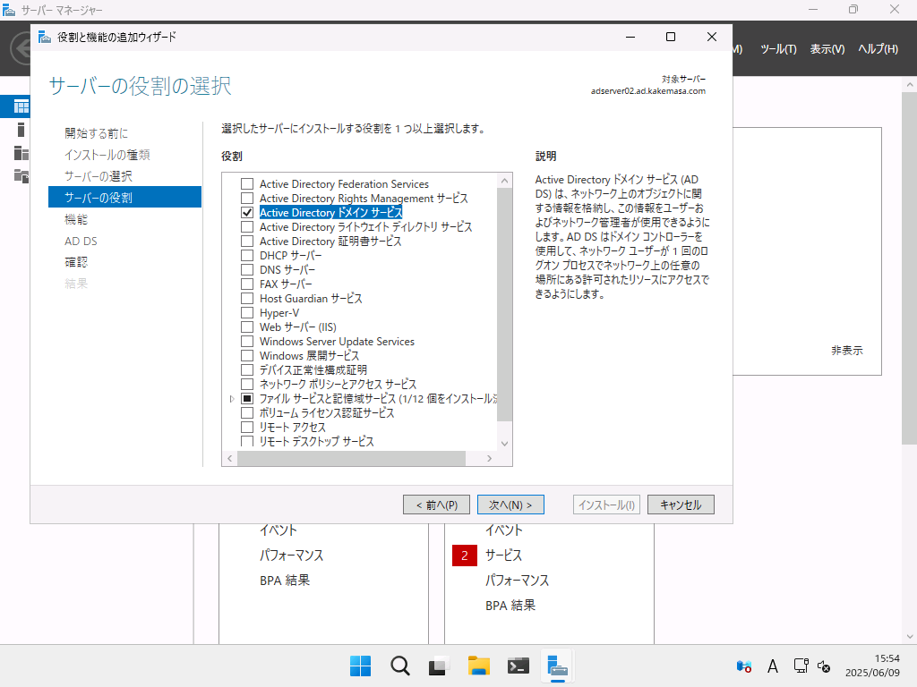Click Server Manager dashboard sidebar icon
The height and width of the screenshot is (687, 917).
pyautogui.click(x=21, y=106)
